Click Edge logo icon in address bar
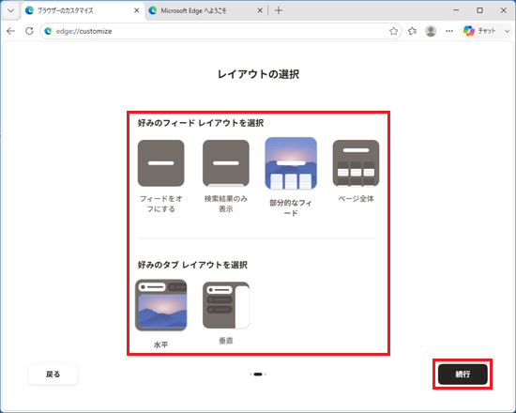The width and height of the screenshot is (516, 413). tap(48, 31)
